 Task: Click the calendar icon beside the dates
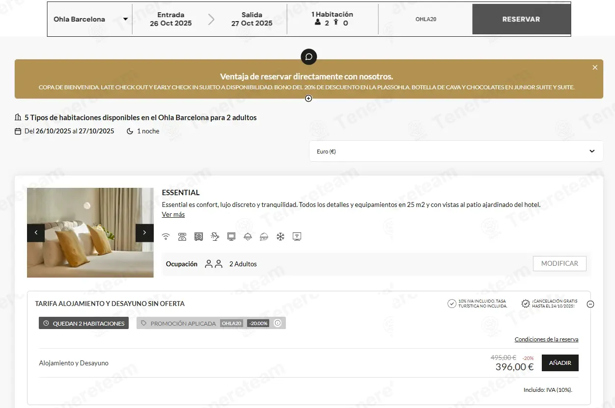pos(18,131)
